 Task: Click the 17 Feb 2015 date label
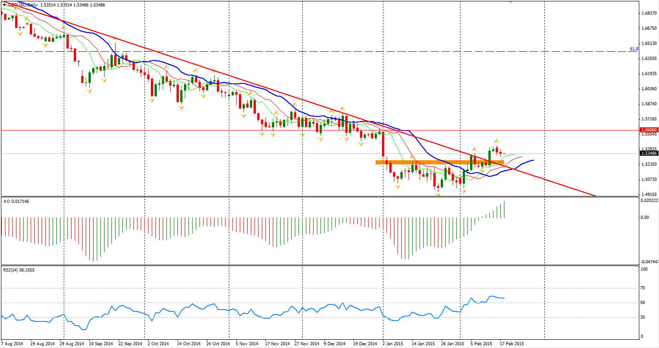511,343
